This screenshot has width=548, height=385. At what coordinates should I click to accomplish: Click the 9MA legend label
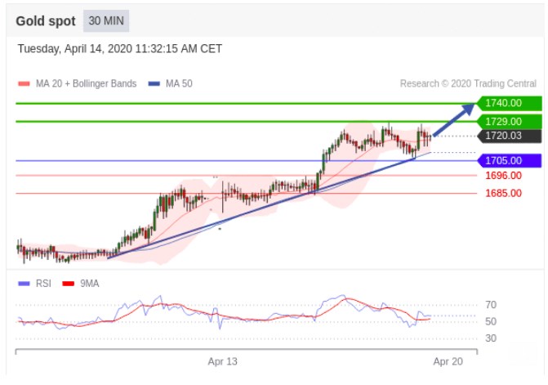[90, 284]
